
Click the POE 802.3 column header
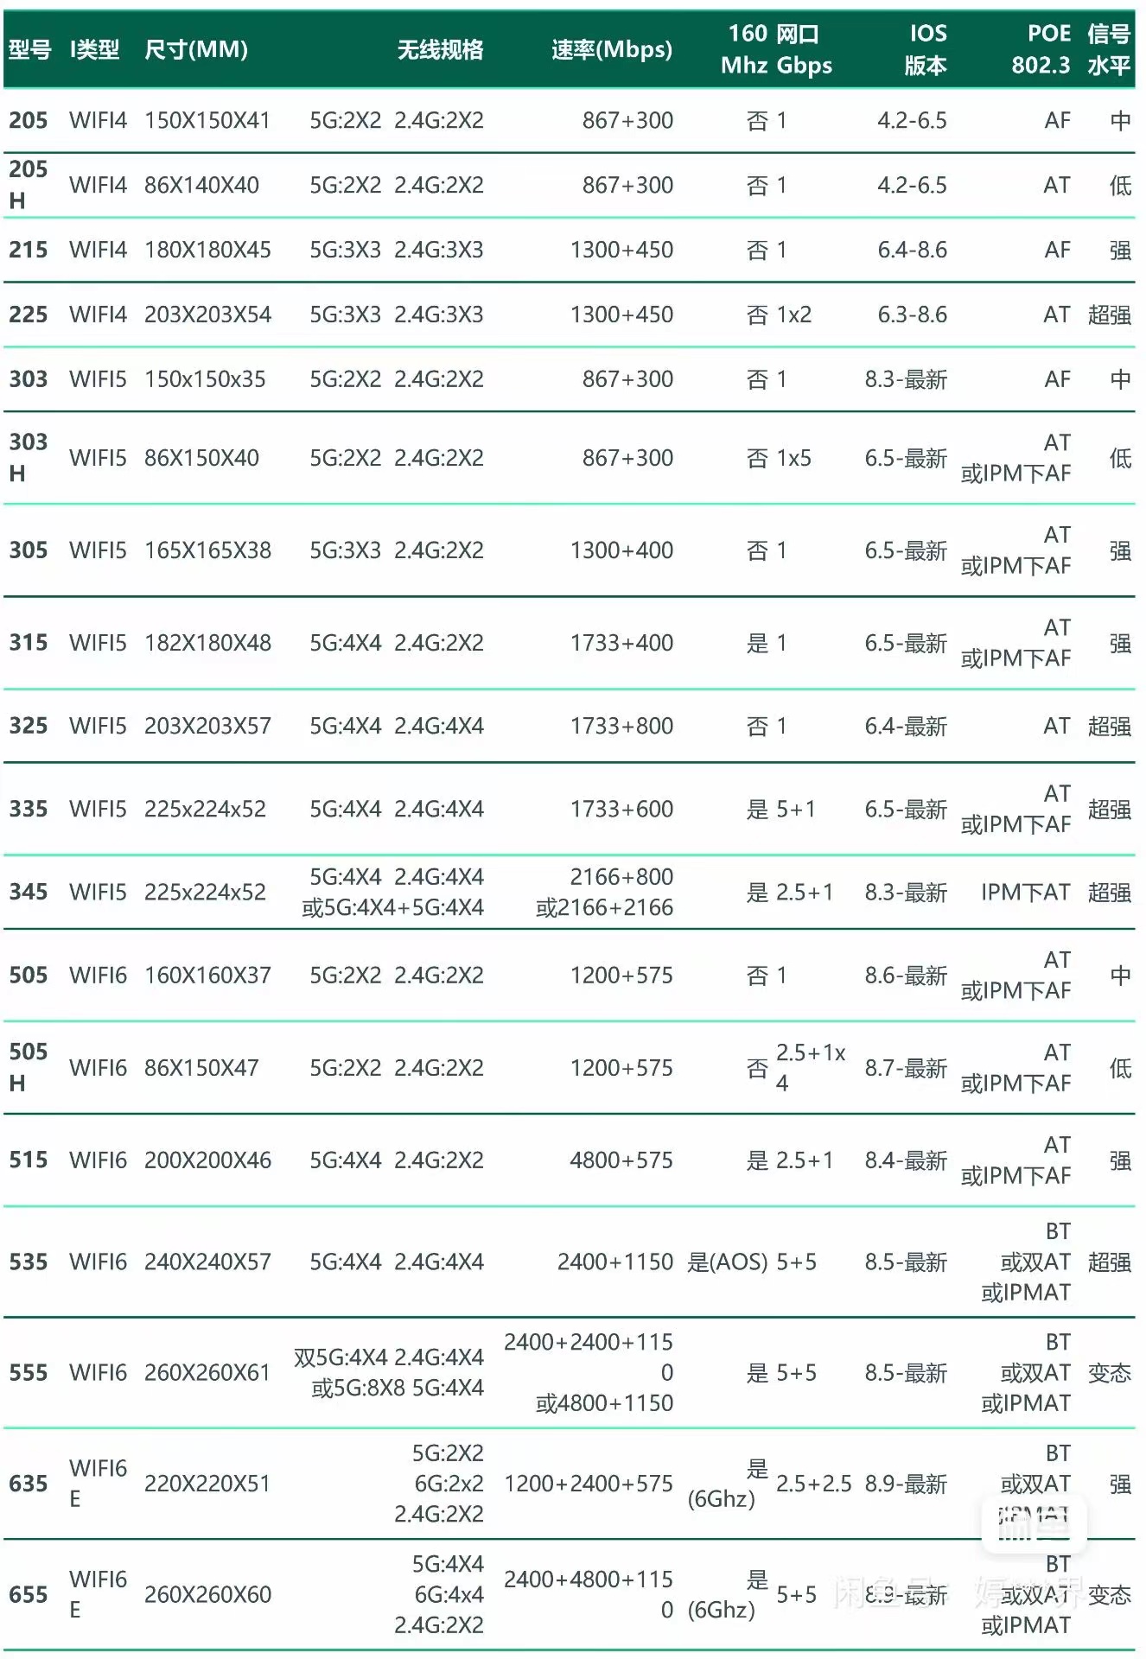1041,49
